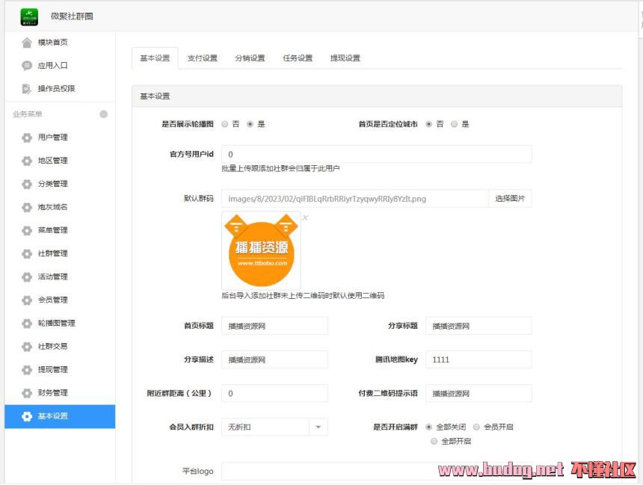Select the 全部开启 radio option

click(434, 441)
